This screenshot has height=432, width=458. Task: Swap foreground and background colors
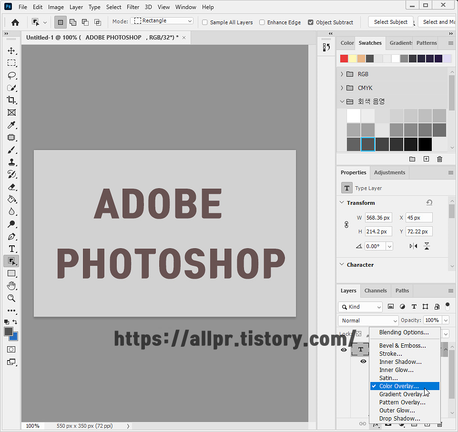click(x=15, y=321)
